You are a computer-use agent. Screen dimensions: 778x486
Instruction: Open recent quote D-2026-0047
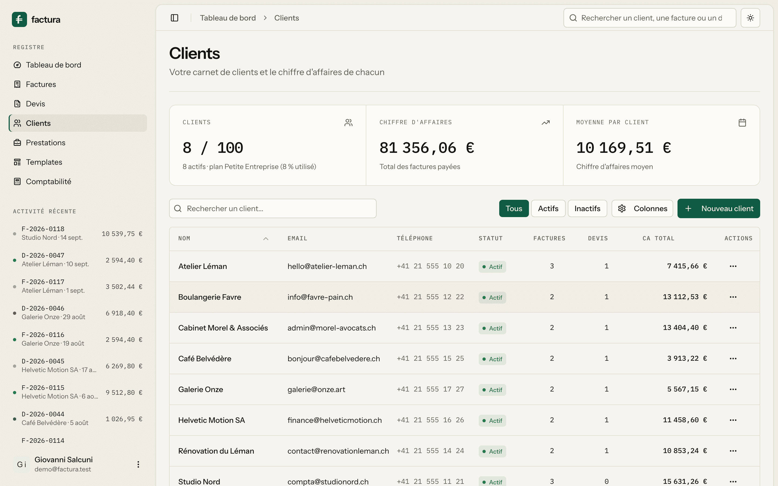pyautogui.click(x=78, y=260)
